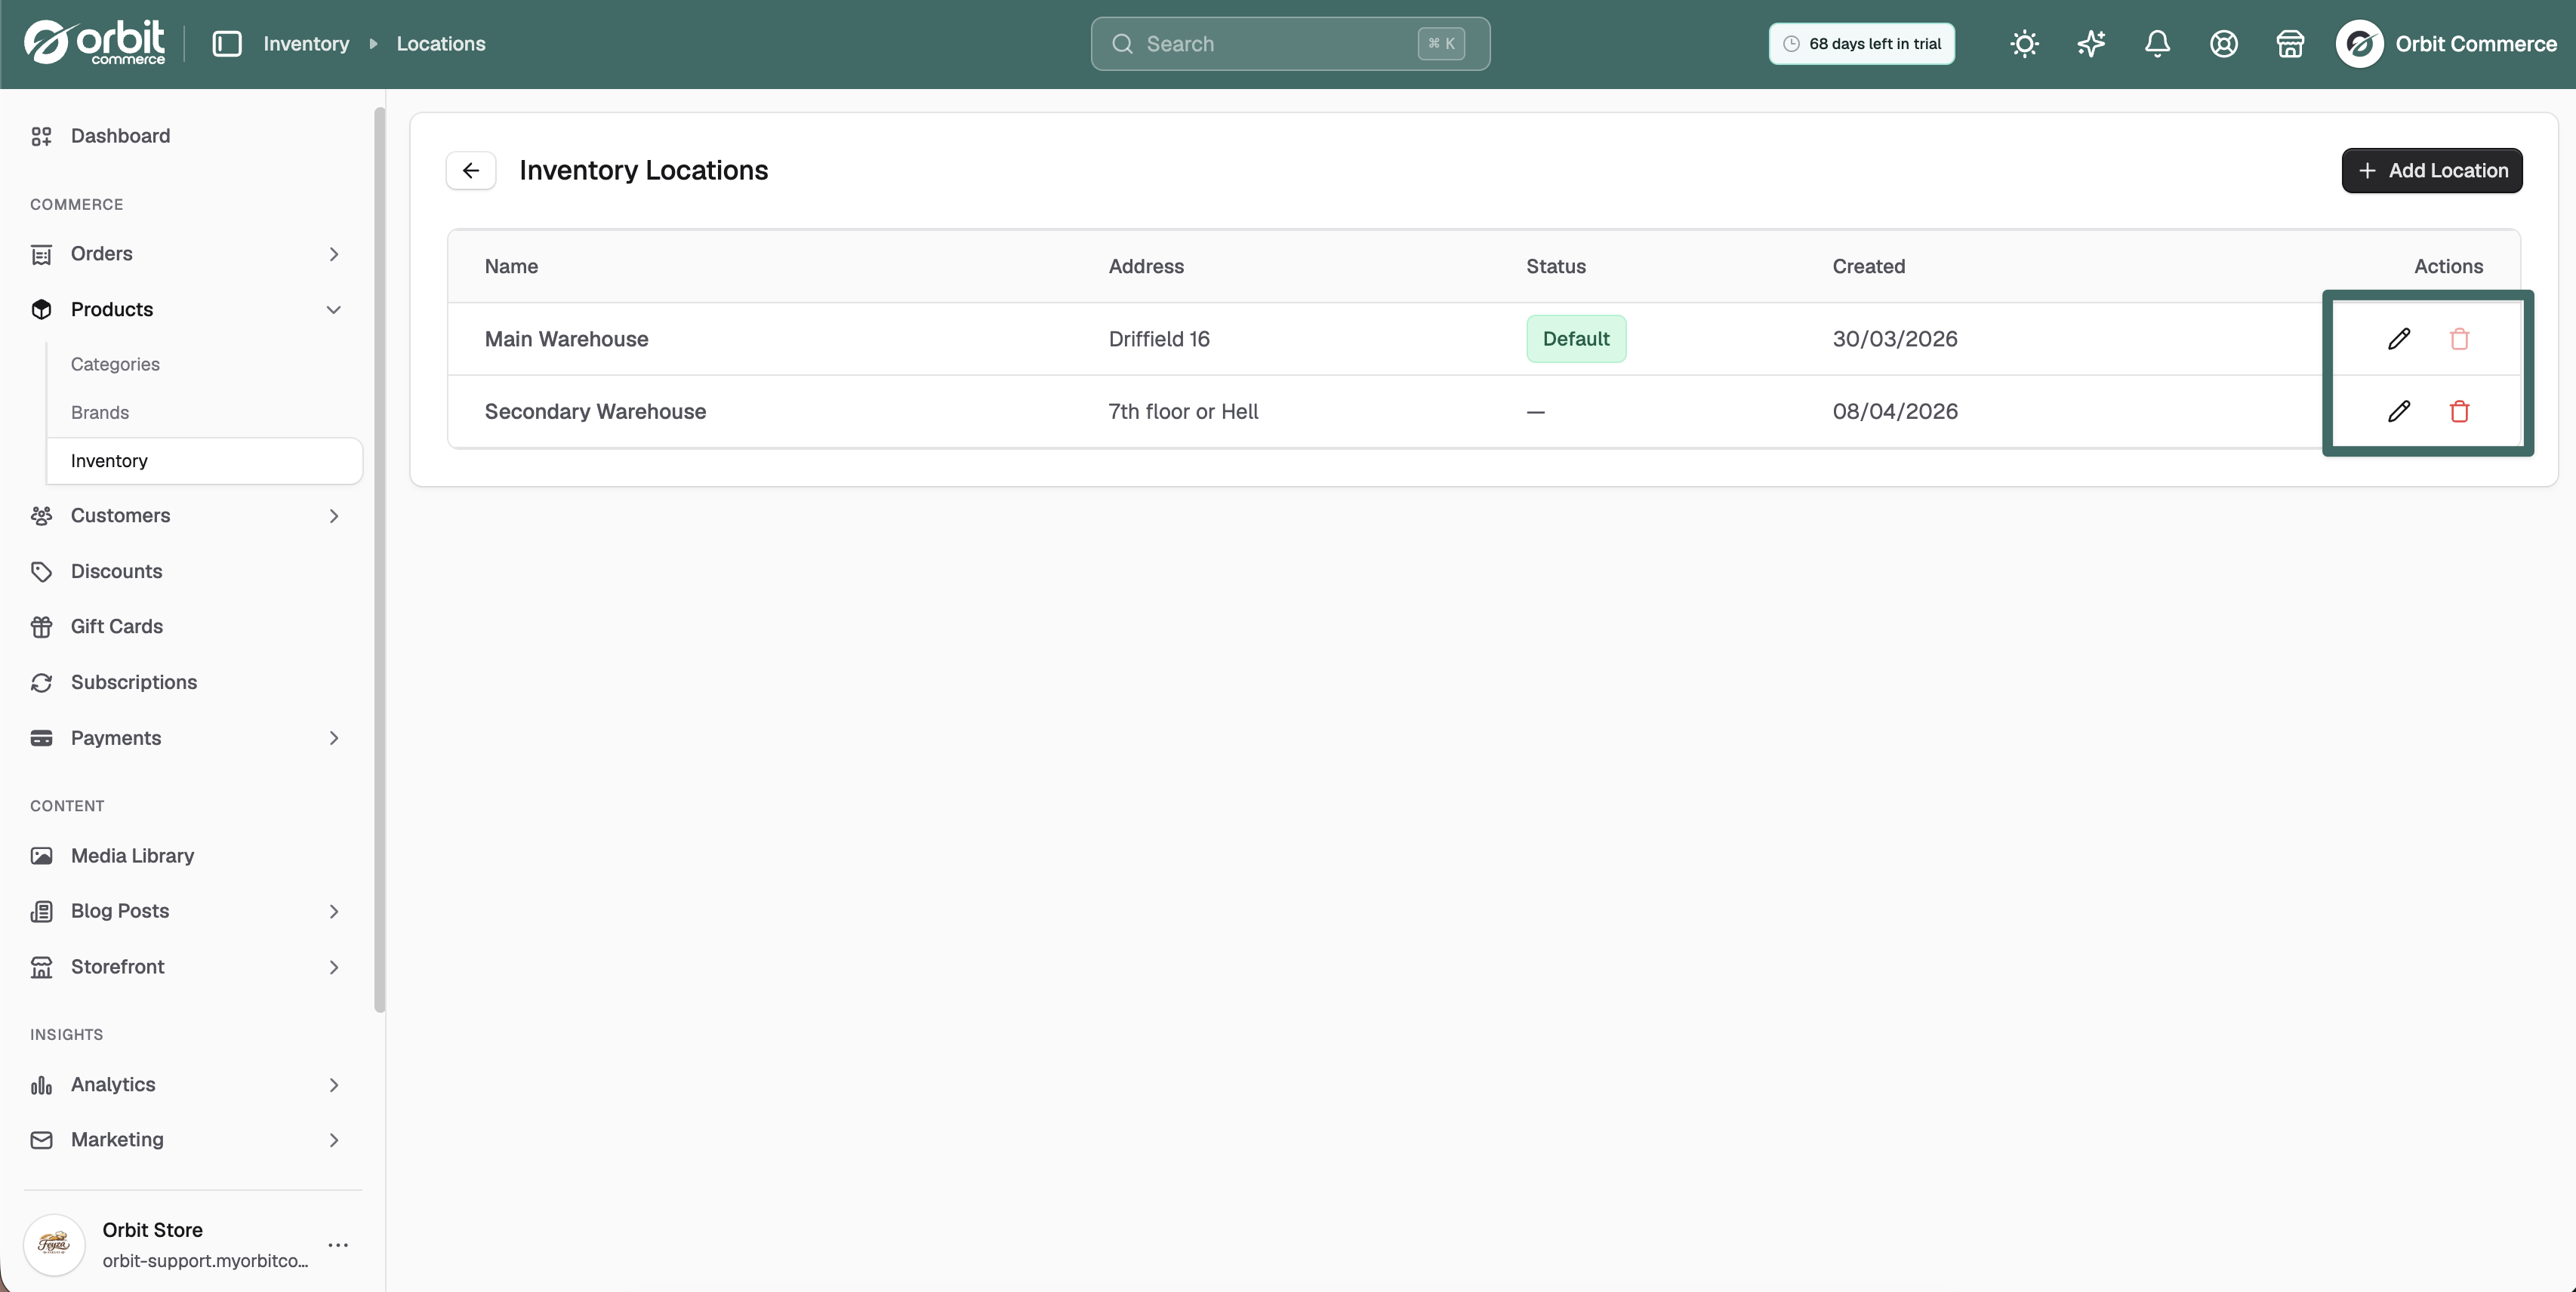Go to Inventory breadcrumb link
The height and width of the screenshot is (1292, 2576).
(x=306, y=44)
